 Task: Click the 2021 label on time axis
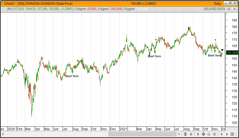(x=123, y=129)
